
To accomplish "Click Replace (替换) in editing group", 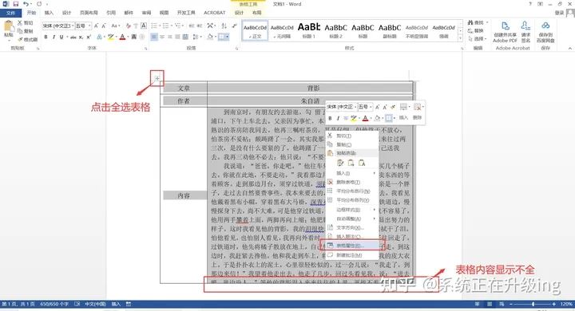I will 476,31.
